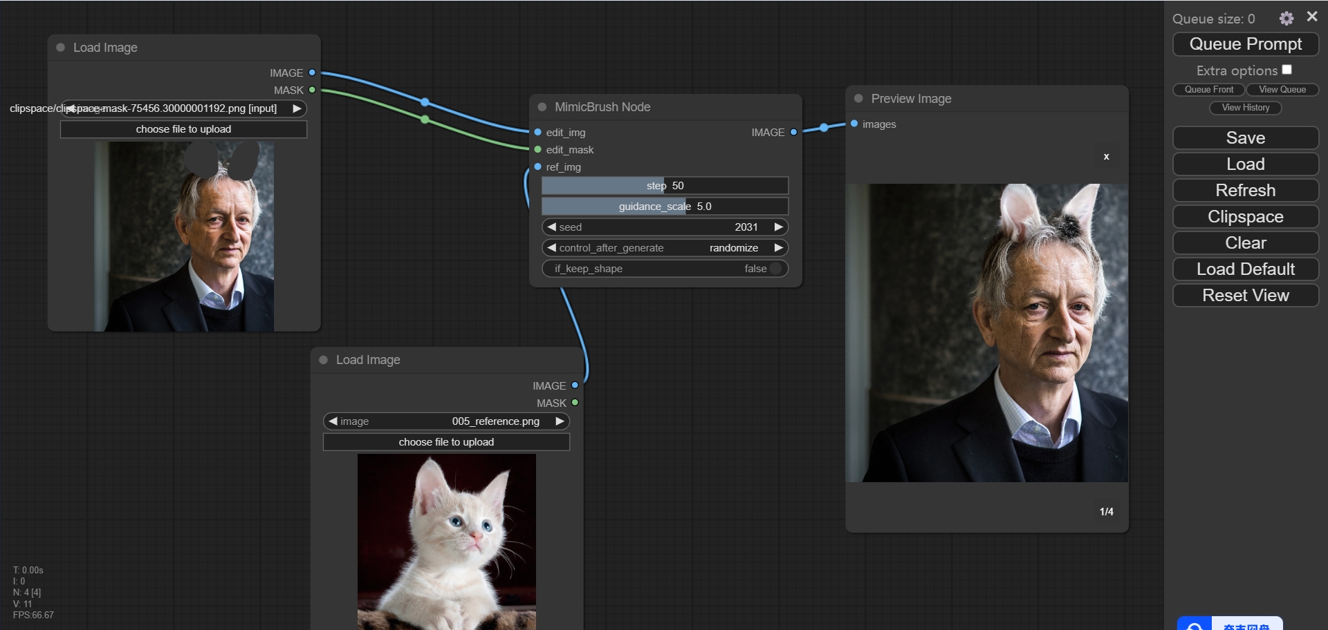Select previous image before 005_reference.png
Viewport: 1328px width, 630px height.
(x=333, y=421)
